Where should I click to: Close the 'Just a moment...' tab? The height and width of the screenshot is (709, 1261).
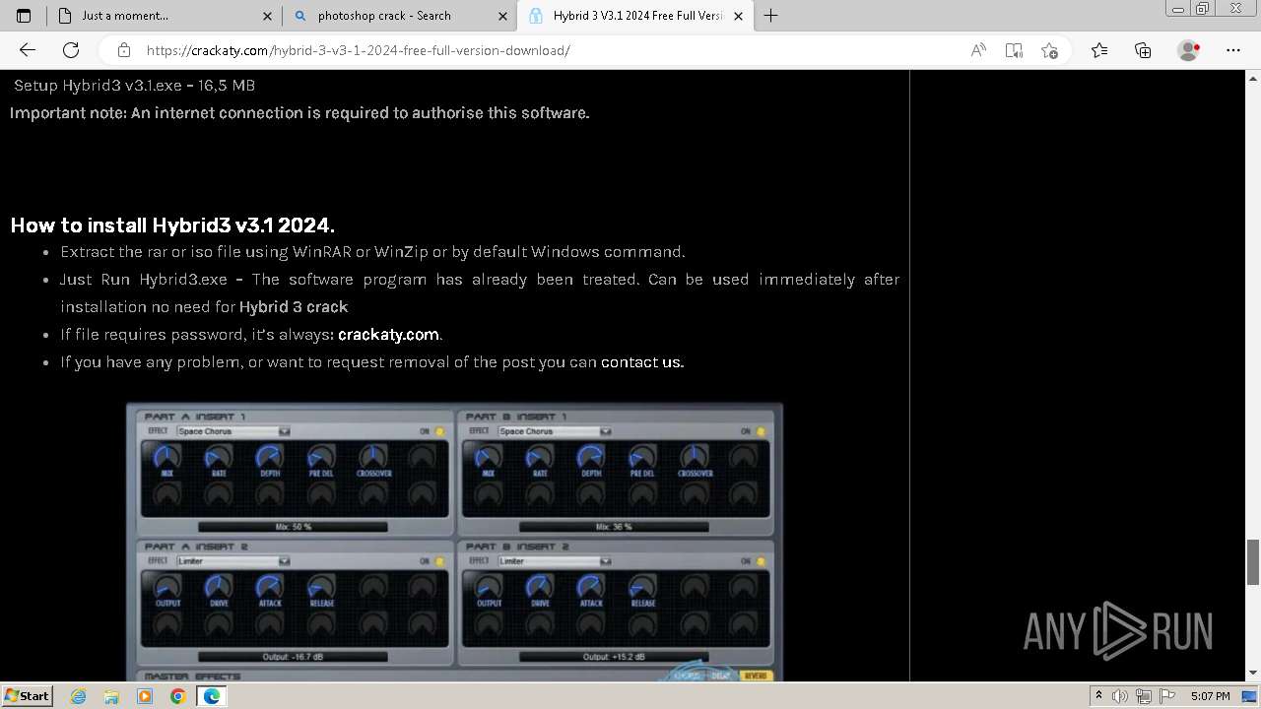268,16
